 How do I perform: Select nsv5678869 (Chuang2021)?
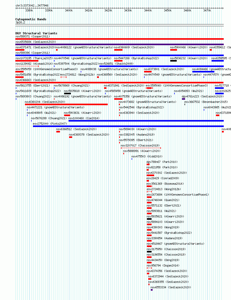(72, 85)
